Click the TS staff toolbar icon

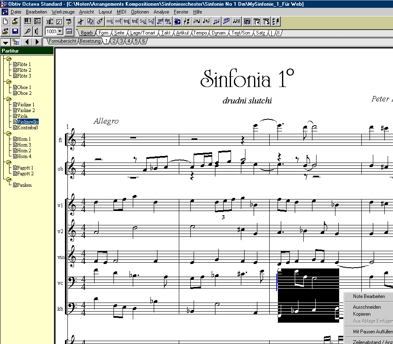(x=266, y=21)
